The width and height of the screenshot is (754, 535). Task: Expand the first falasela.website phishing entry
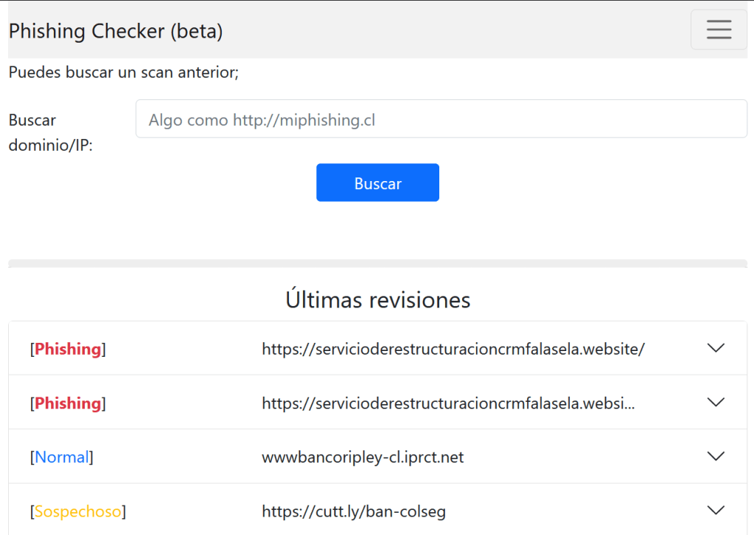pos(716,348)
